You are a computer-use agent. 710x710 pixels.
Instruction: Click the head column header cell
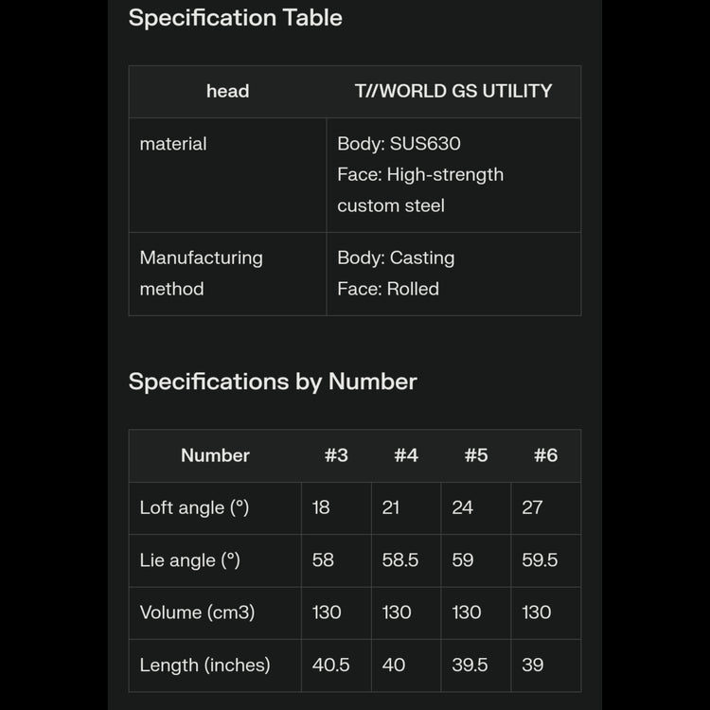[x=227, y=92]
